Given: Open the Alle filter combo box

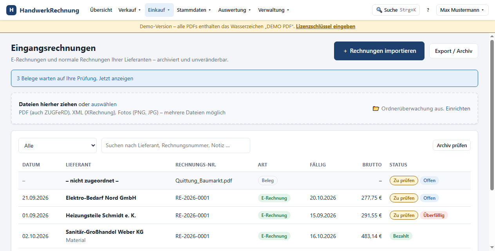Looking at the screenshot, I should point(58,145).
